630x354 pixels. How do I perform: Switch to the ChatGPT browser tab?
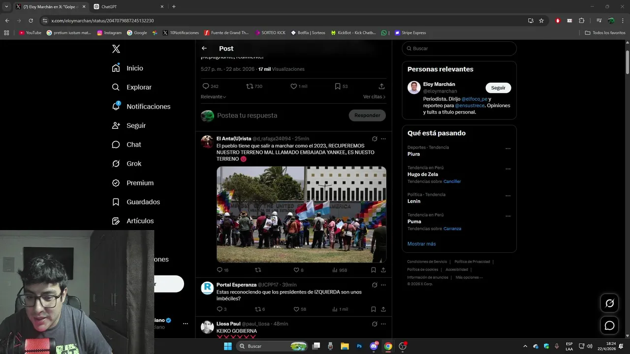click(x=128, y=6)
